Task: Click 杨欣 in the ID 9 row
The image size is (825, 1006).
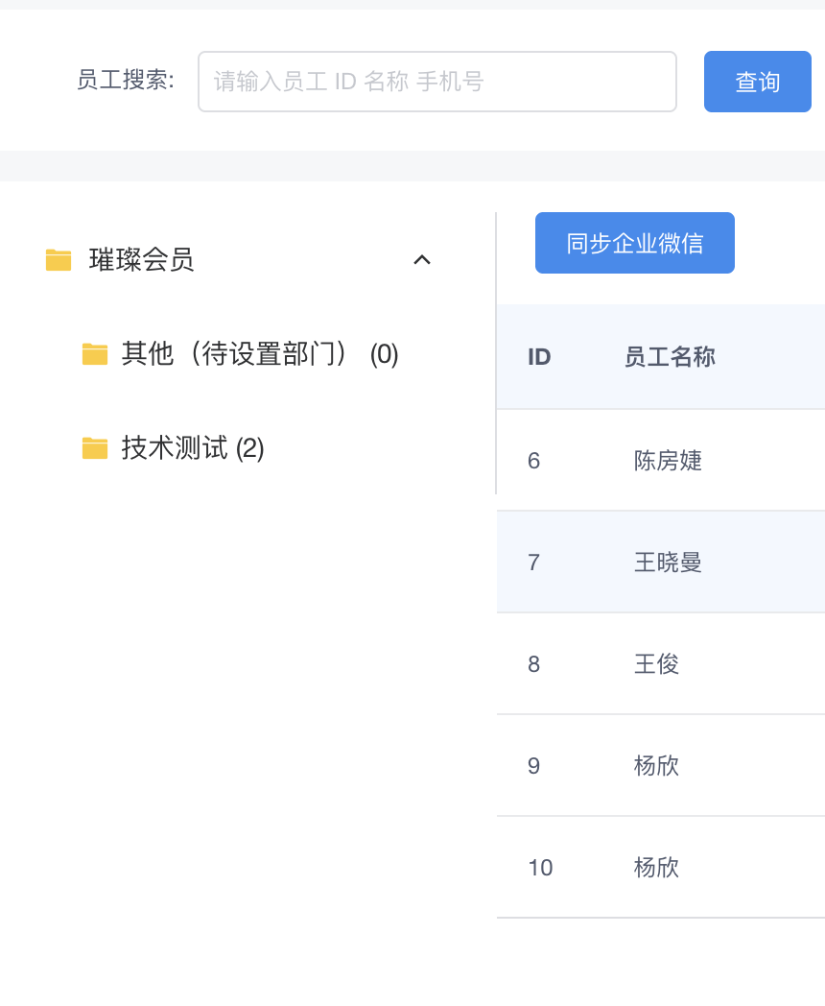Action: (x=656, y=766)
